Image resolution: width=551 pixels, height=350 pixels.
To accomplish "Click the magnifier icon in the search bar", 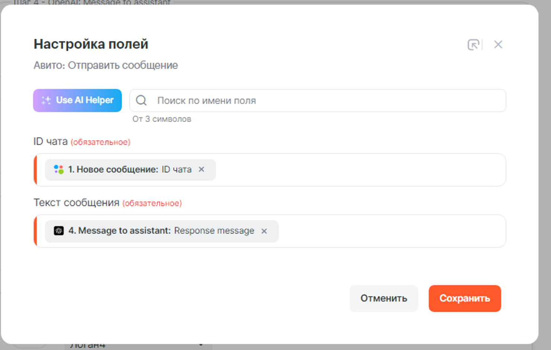I will pos(141,100).
